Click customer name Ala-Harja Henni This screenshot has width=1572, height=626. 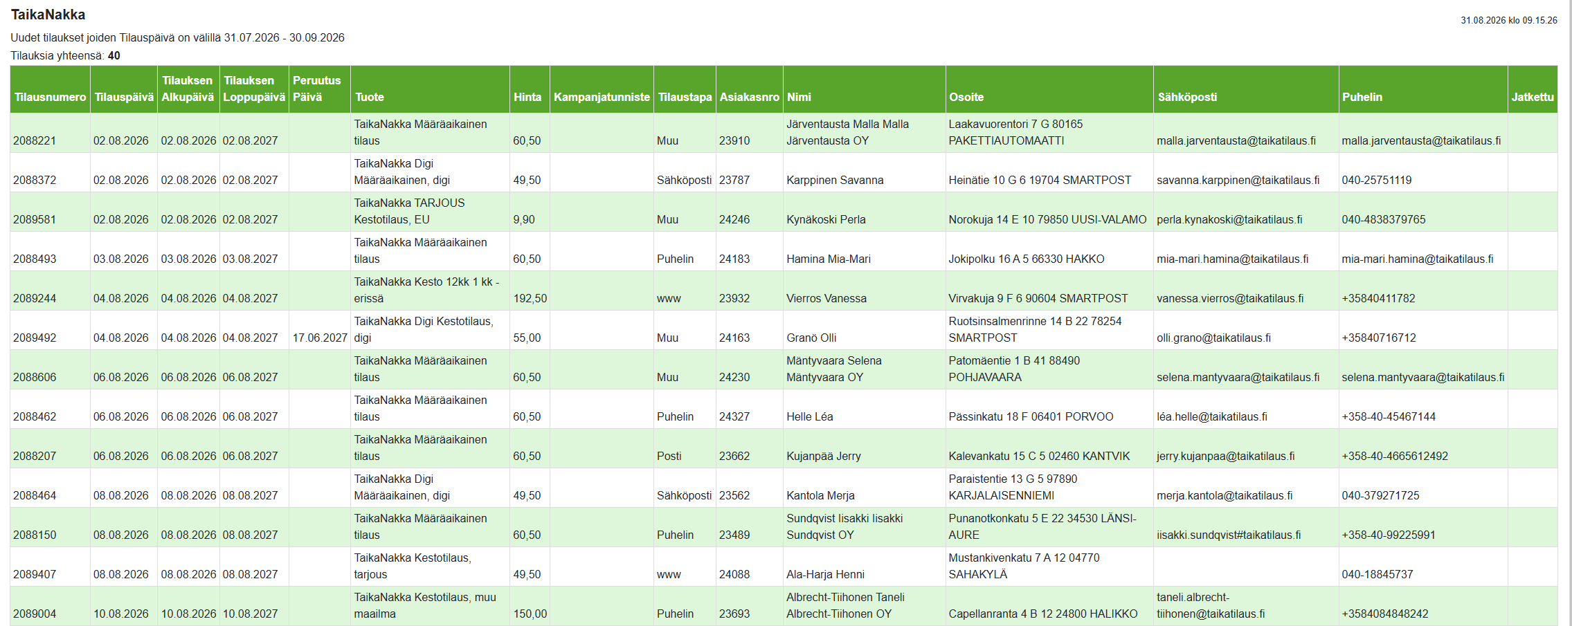point(825,574)
